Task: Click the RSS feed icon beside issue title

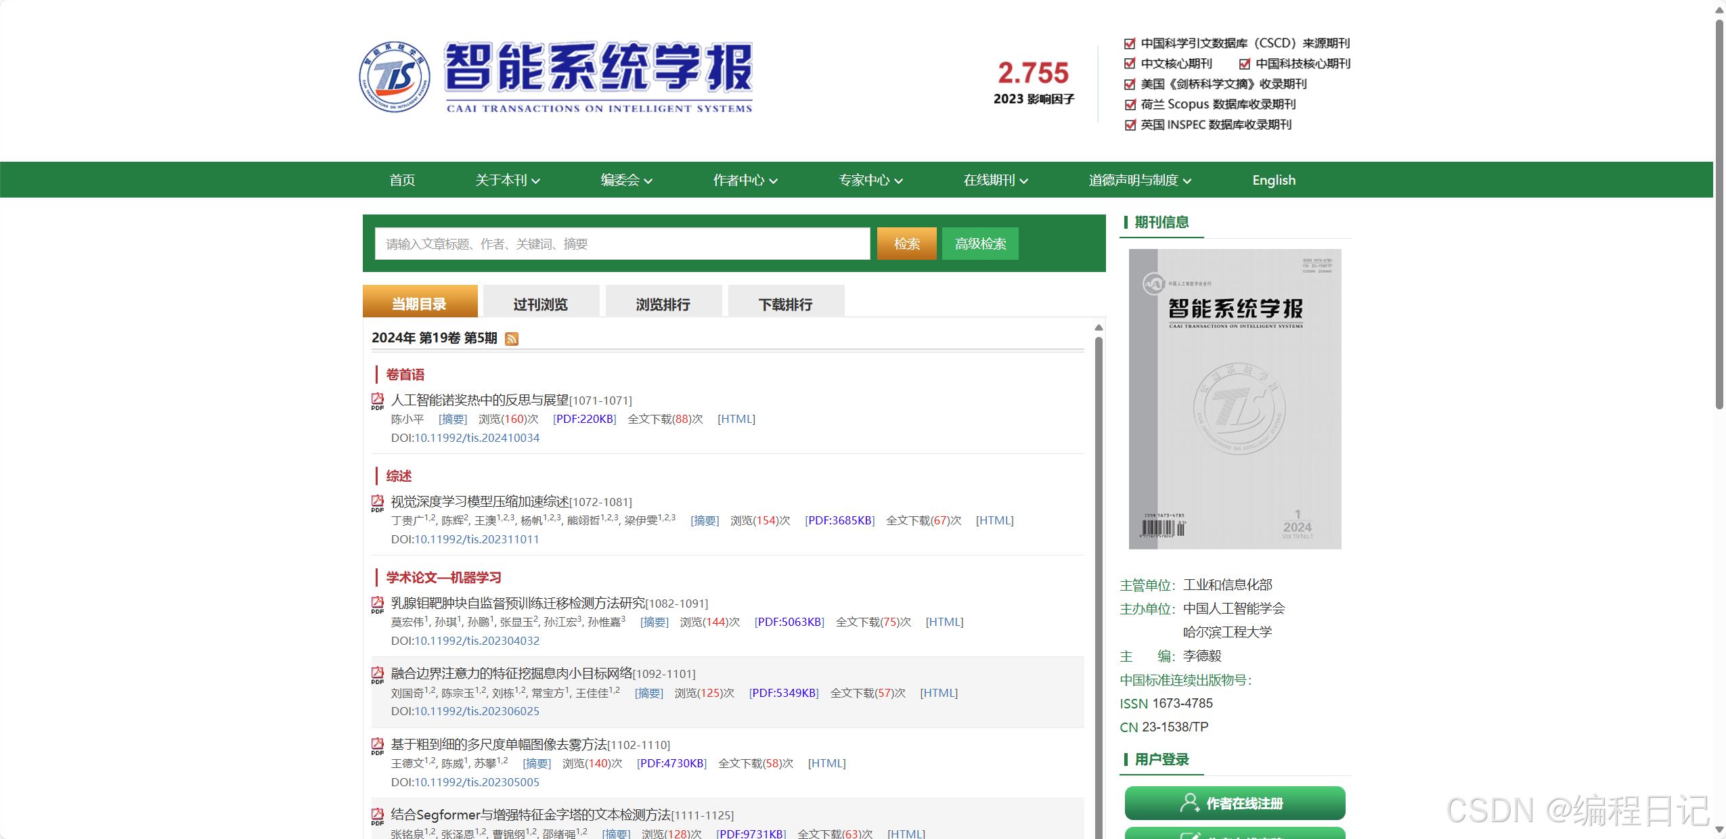Action: coord(512,339)
